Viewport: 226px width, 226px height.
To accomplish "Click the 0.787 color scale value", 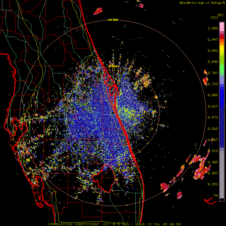I will coord(213,73).
